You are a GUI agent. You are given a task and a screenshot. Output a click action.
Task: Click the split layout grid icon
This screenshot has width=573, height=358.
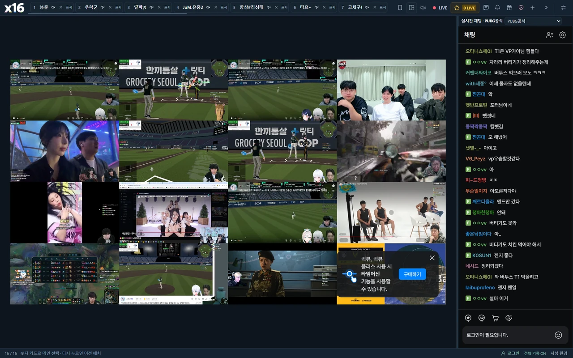[411, 8]
